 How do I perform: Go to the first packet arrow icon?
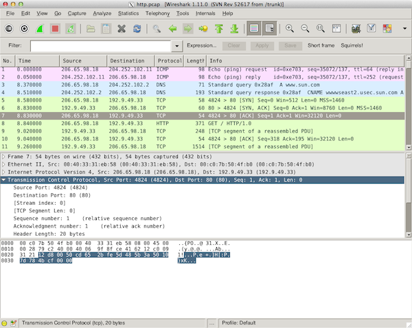tap(219, 29)
